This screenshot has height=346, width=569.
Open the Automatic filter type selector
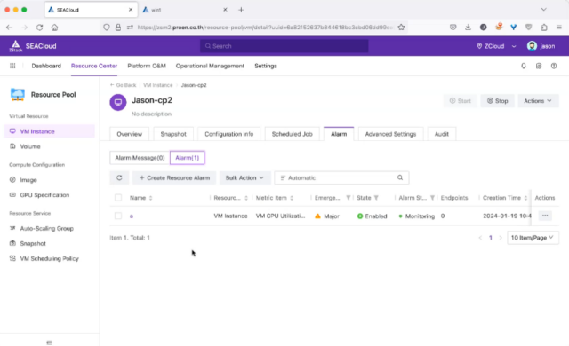point(283,177)
